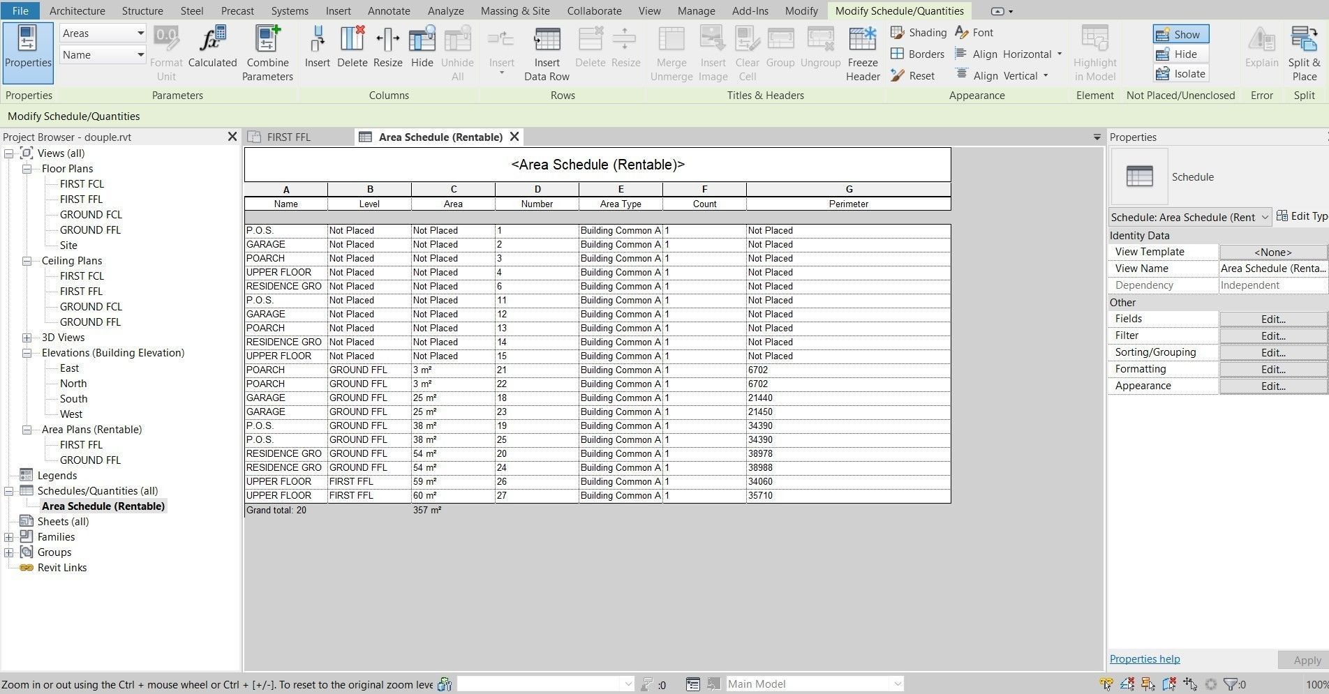
Task: Click Edit button for Filter
Action: [x=1273, y=335]
